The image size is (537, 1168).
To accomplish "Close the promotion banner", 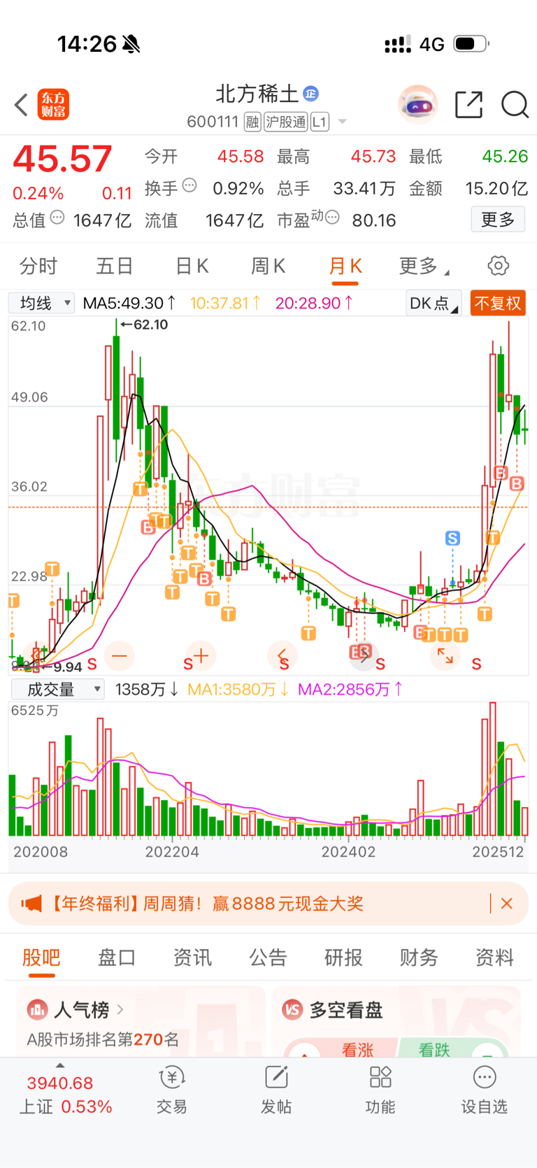I will click(507, 904).
